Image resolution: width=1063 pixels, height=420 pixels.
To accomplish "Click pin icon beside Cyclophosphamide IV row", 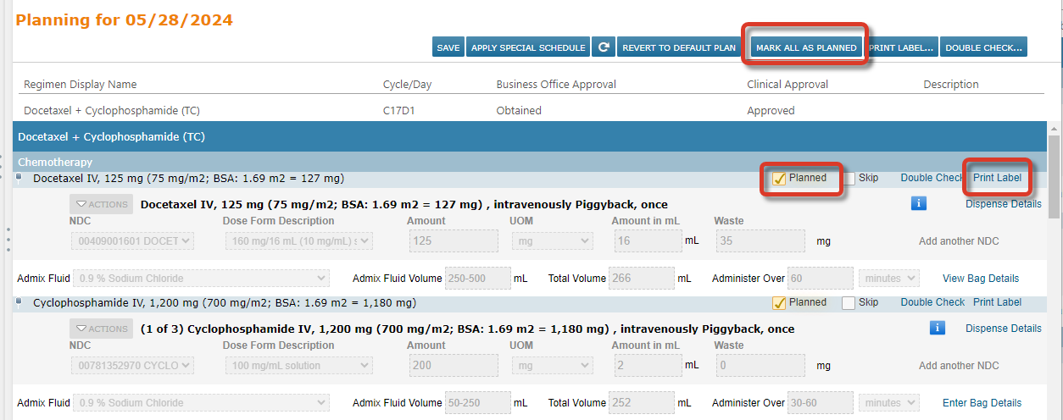I will click(19, 301).
